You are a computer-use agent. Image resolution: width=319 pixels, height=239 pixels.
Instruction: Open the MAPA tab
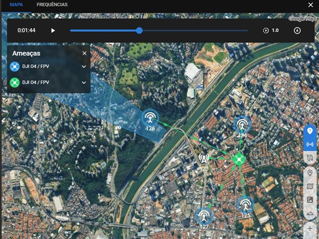16,5
